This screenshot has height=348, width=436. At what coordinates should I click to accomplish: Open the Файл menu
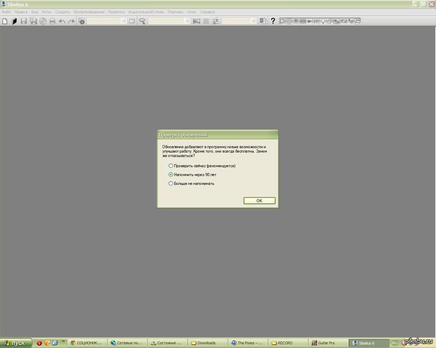pyautogui.click(x=6, y=12)
